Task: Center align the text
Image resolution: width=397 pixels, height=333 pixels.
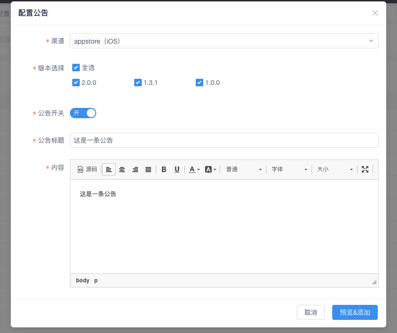Action: pos(122,169)
